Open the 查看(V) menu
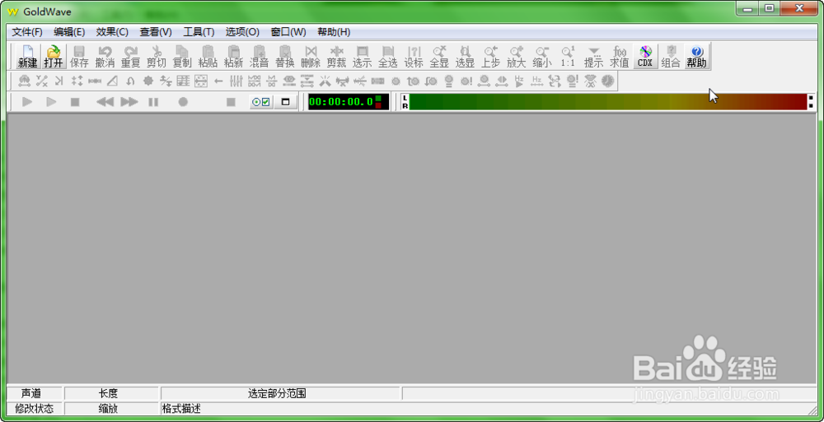 [156, 32]
